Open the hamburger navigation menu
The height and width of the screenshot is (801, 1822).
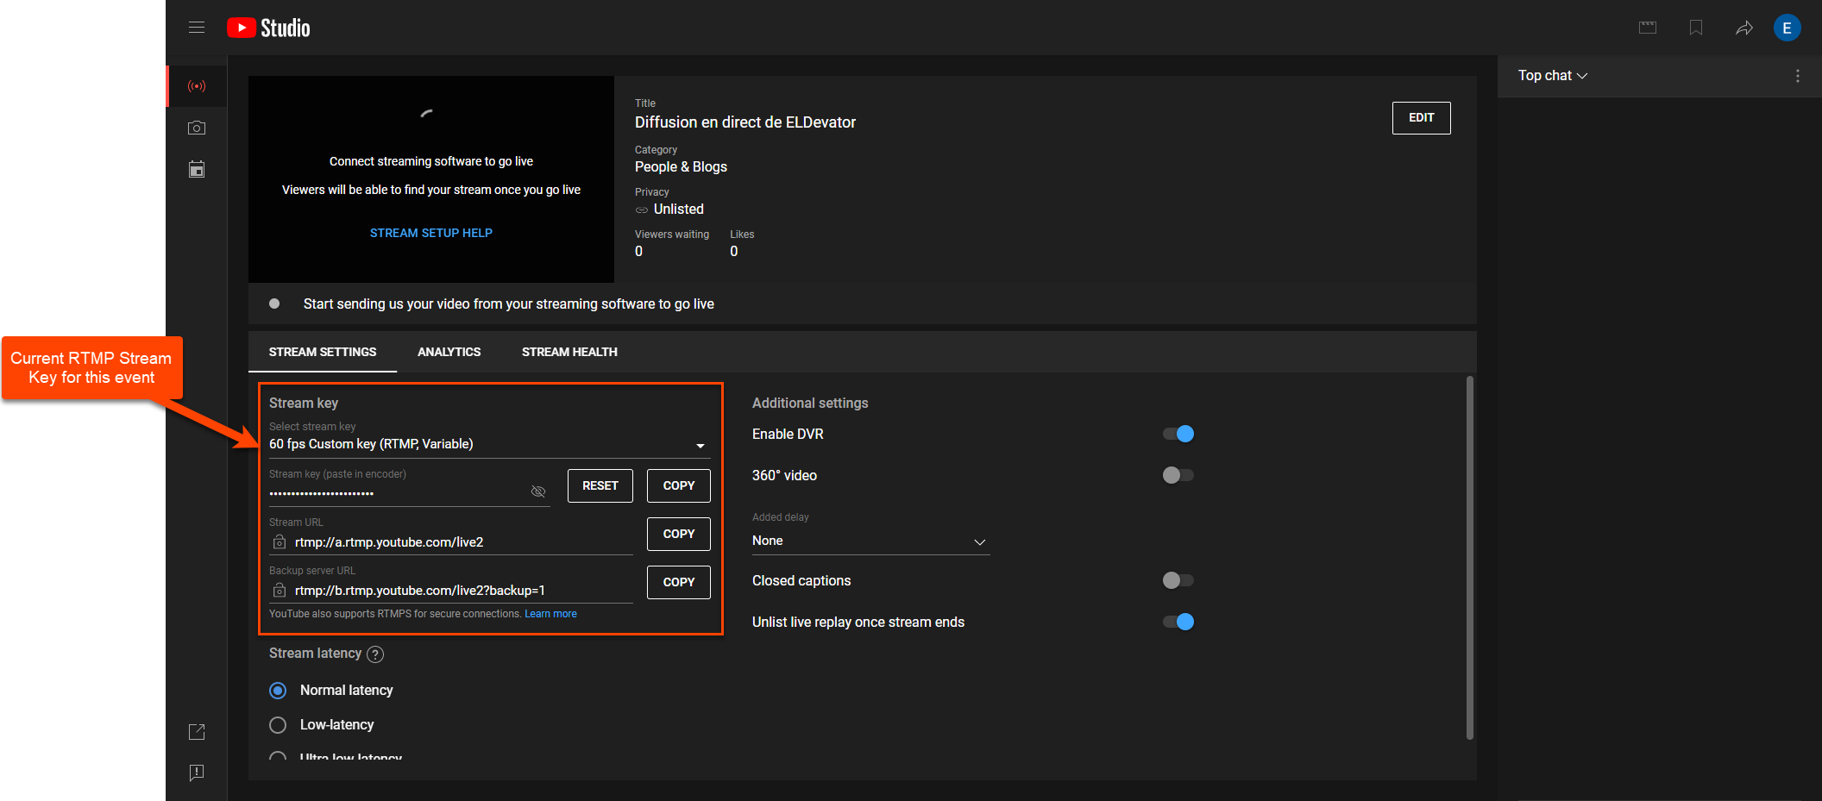pyautogui.click(x=197, y=28)
